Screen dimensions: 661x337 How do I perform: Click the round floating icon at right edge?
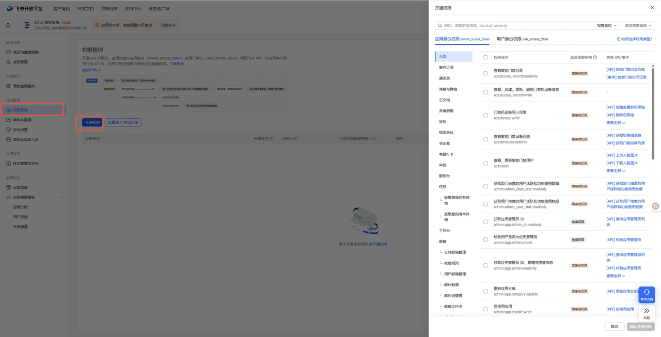[x=656, y=206]
